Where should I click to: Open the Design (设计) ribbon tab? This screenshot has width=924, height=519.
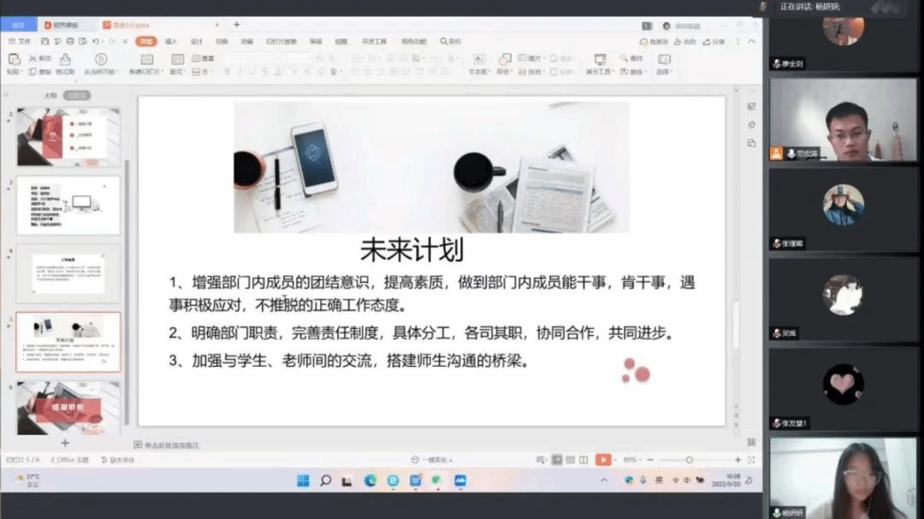coord(196,41)
